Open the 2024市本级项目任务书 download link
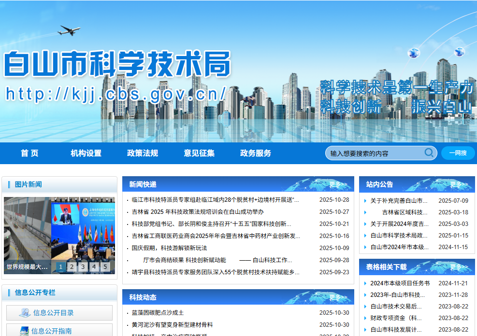The height and width of the screenshot is (336, 477). pyautogui.click(x=400, y=283)
